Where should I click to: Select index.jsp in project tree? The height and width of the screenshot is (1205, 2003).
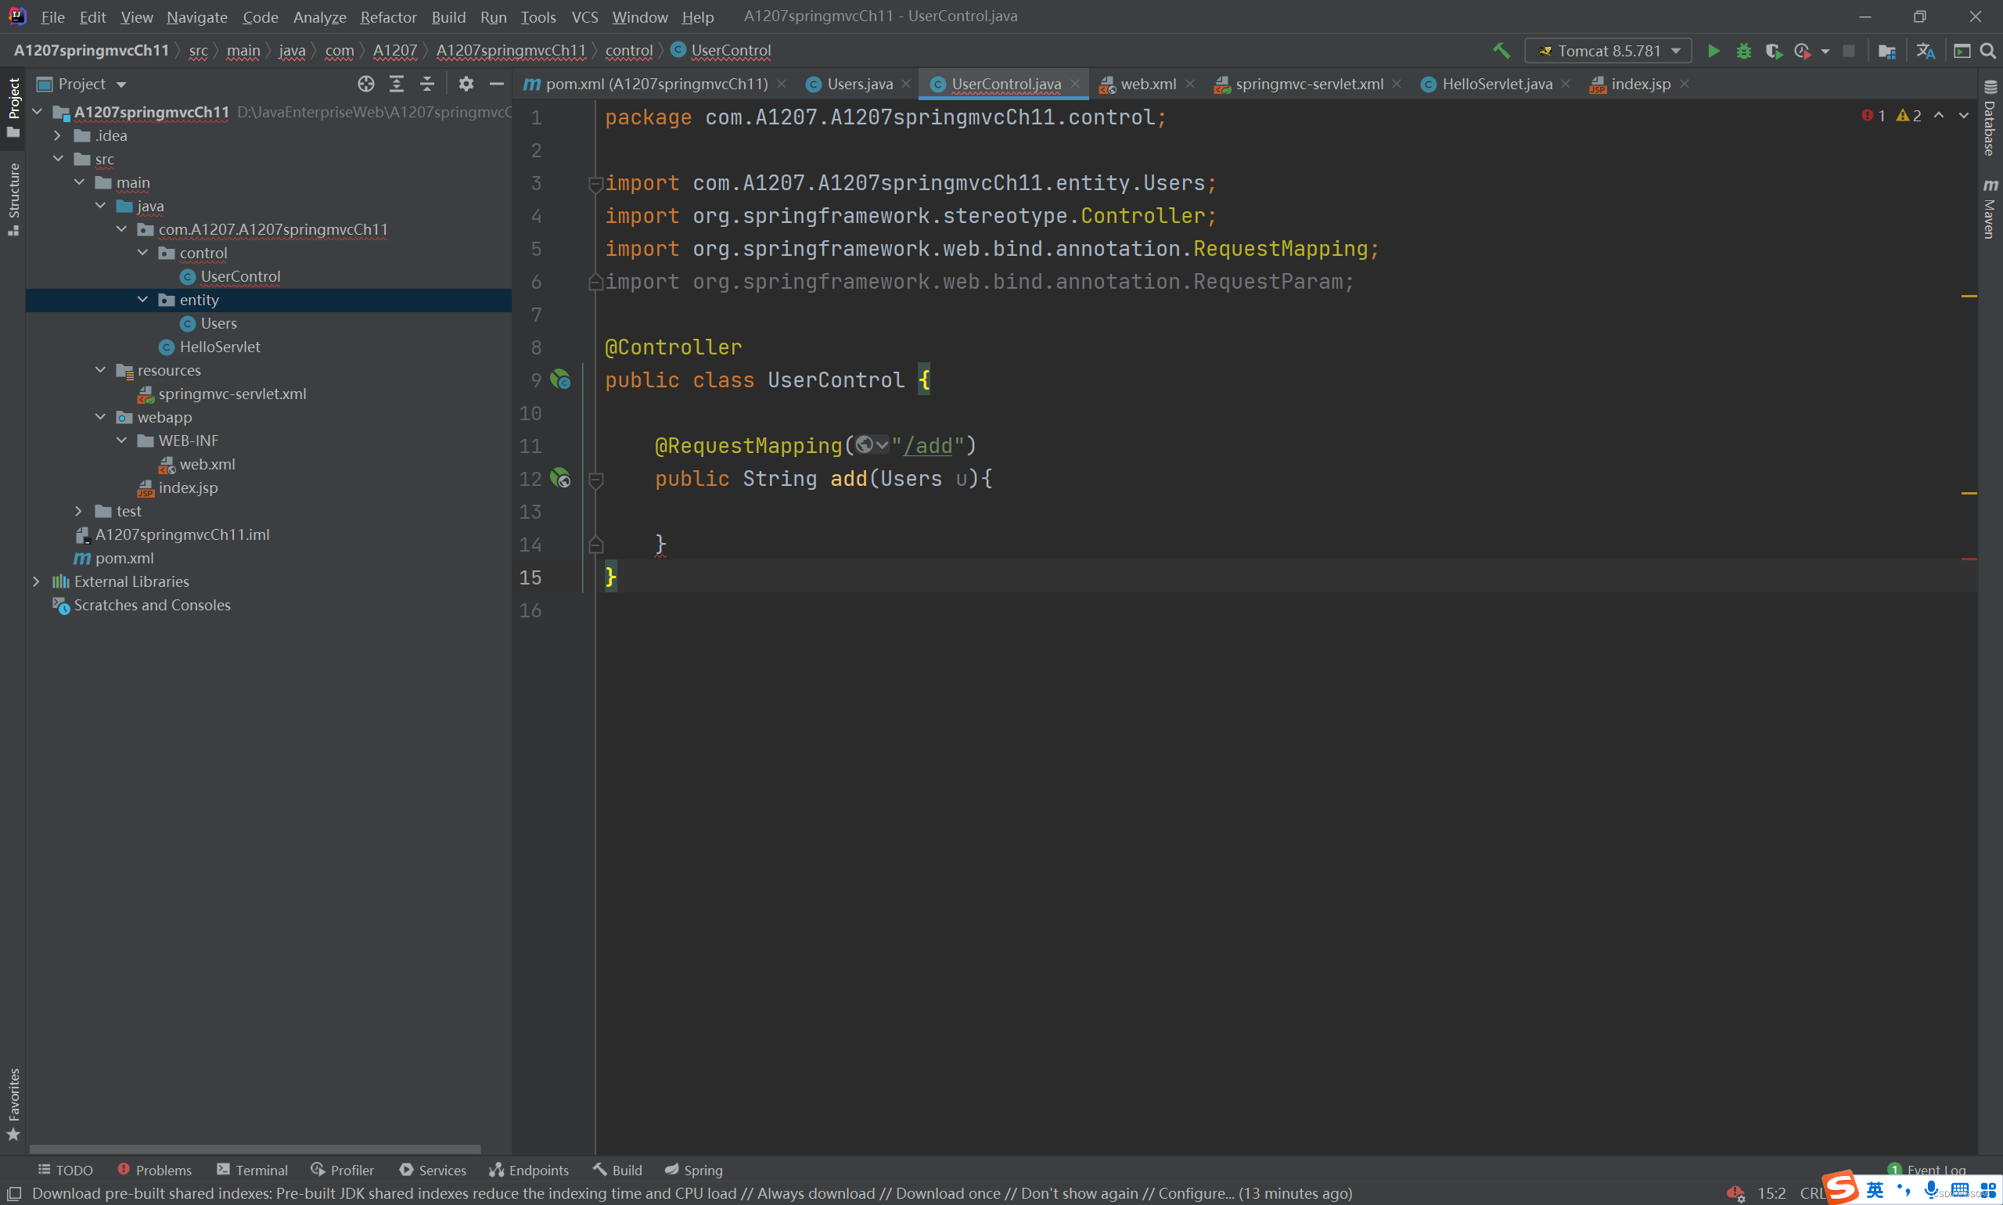[x=178, y=487]
